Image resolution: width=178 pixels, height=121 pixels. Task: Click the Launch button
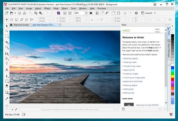[x=147, y=13]
